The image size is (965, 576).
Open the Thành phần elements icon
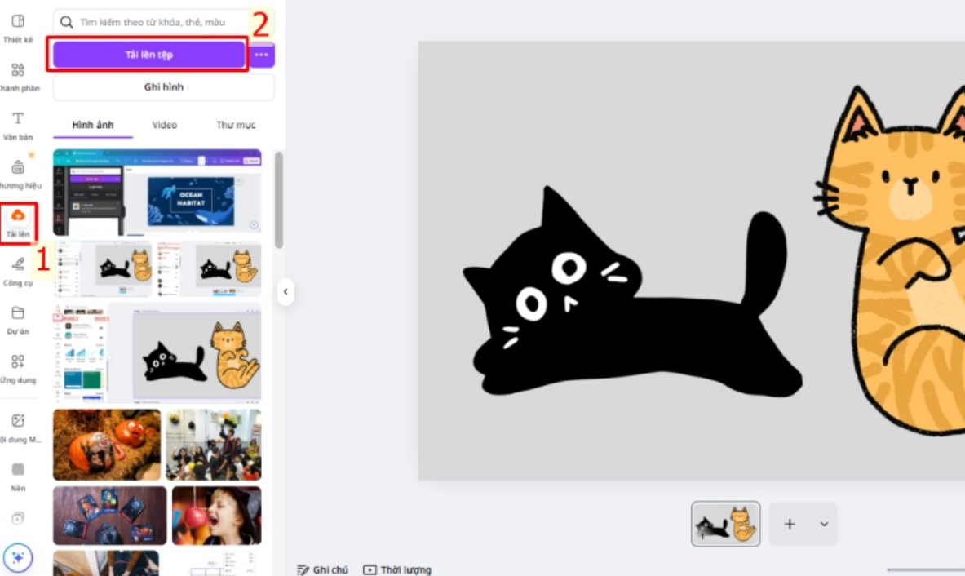(x=17, y=71)
